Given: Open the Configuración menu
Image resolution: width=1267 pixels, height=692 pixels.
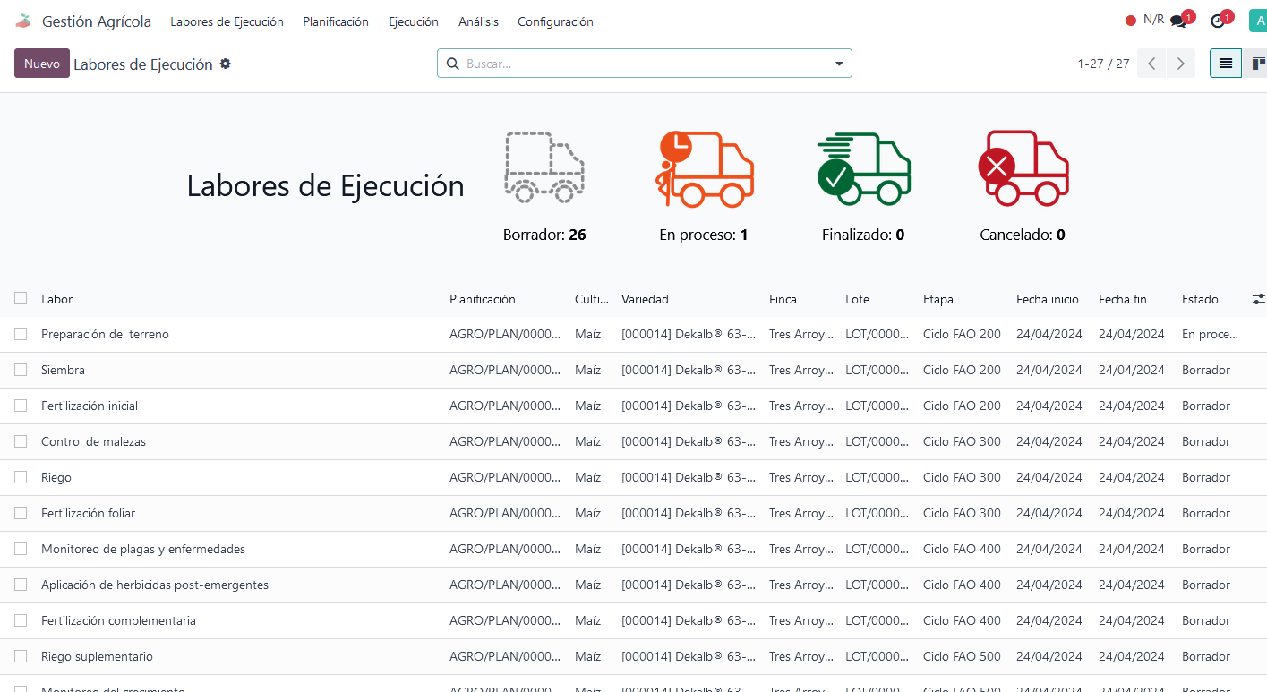Looking at the screenshot, I should point(555,21).
